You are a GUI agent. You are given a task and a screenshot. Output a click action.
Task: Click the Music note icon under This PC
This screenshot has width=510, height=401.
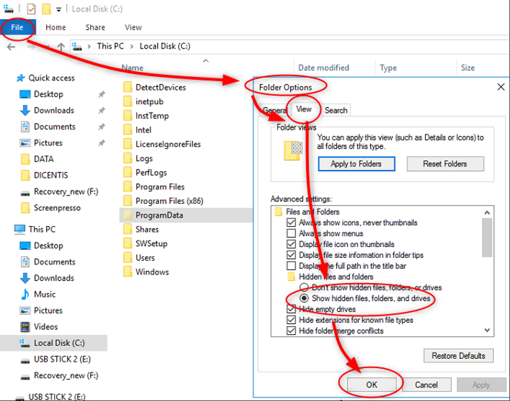coord(25,294)
